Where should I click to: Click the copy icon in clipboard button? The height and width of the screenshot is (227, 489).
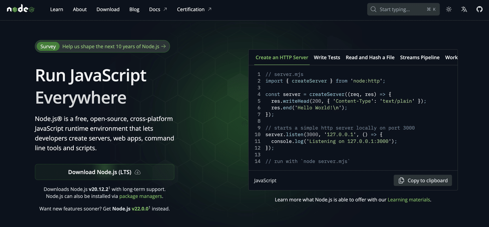401,181
